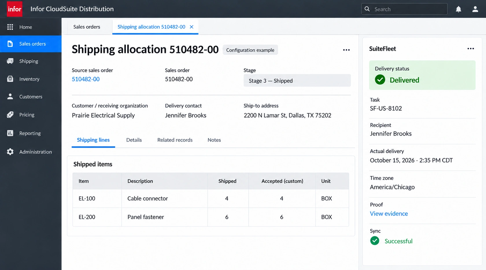Click the Sales orders document icon

point(10,44)
